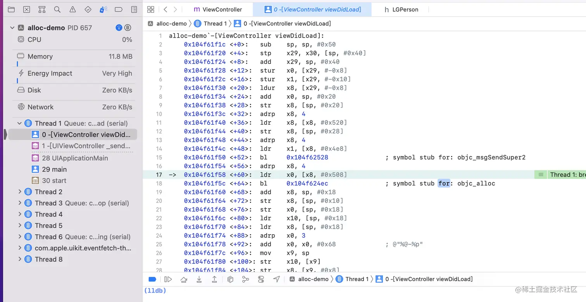Open the Network gauge report
The image size is (586, 302).
[74, 107]
